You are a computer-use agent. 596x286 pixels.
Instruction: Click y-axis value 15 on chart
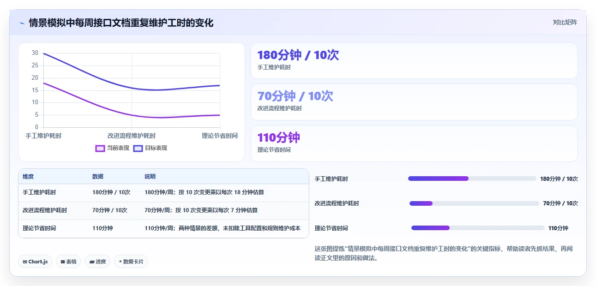click(x=35, y=90)
